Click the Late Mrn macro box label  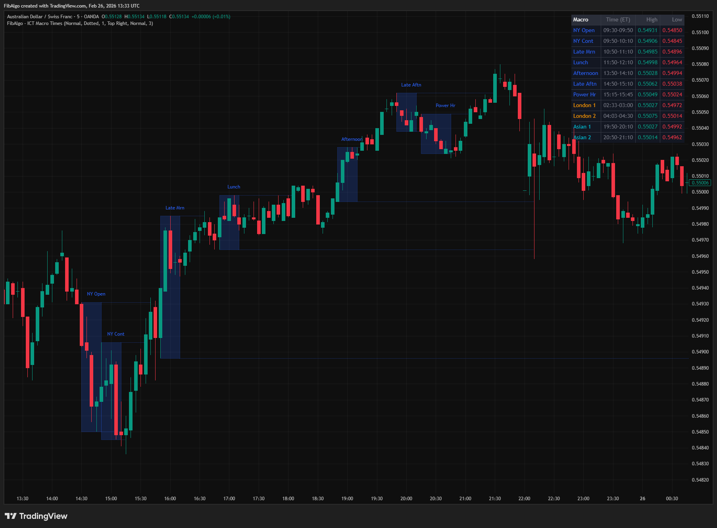pos(174,207)
